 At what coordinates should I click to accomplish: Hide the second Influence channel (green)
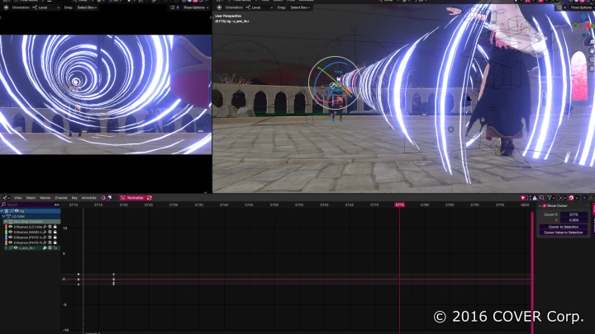[x=10, y=232]
